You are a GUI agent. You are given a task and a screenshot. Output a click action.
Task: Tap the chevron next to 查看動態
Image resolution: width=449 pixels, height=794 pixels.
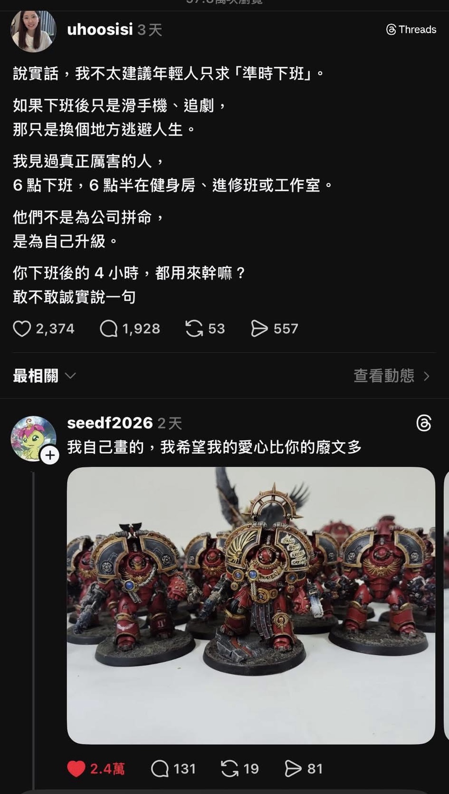coord(427,376)
